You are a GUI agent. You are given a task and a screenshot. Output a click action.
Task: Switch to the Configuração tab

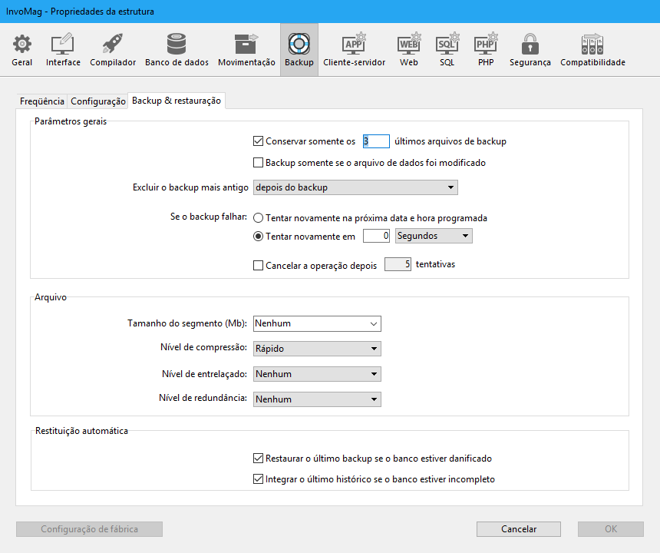[98, 101]
